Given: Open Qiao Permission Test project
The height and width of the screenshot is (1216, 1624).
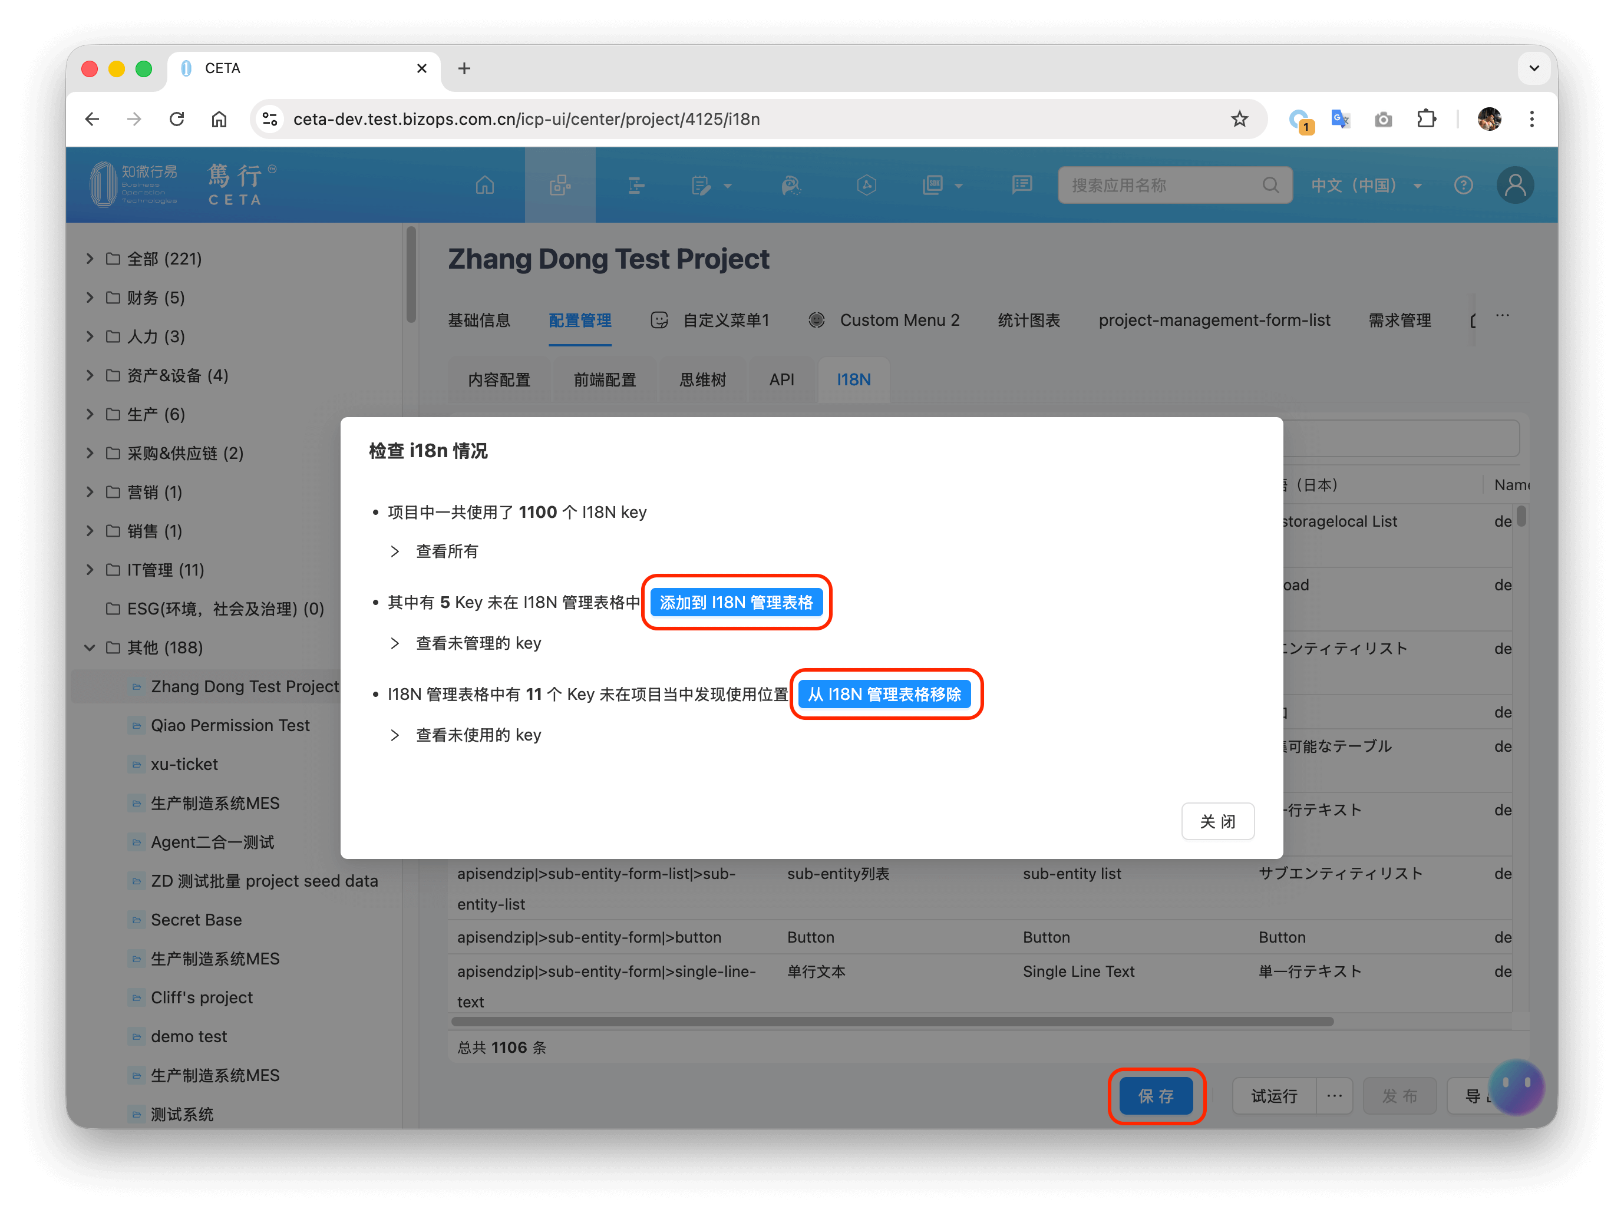Looking at the screenshot, I should pyautogui.click(x=230, y=725).
